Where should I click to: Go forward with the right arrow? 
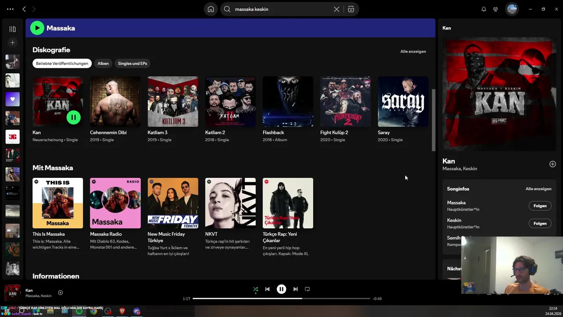coord(34,9)
